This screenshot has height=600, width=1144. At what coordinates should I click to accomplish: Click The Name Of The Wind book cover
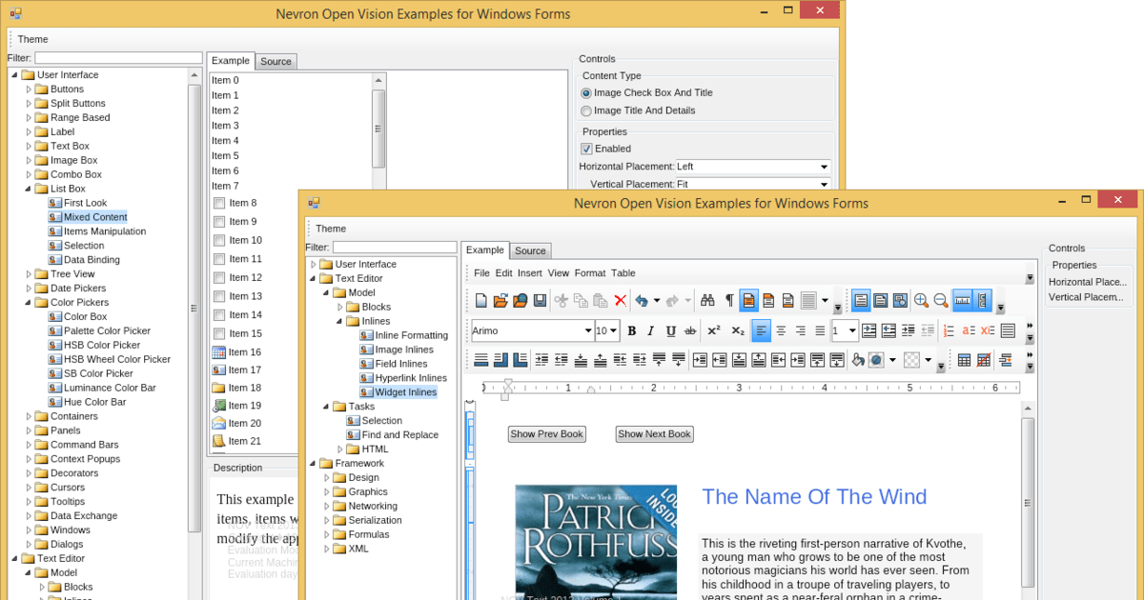point(596,542)
